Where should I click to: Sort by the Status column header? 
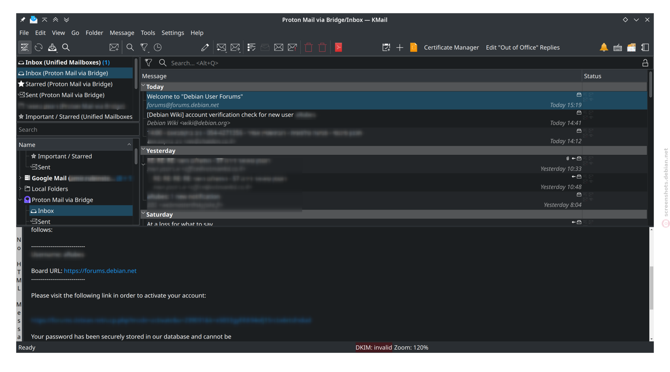(x=614, y=76)
